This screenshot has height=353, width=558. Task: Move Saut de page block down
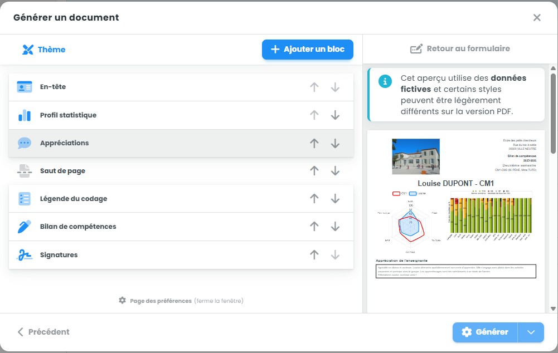335,171
